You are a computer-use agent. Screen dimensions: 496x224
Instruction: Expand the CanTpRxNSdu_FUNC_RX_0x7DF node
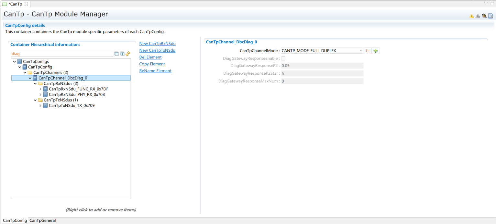coord(40,89)
